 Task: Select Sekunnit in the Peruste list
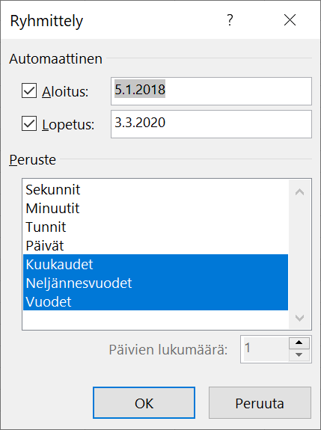(x=156, y=189)
